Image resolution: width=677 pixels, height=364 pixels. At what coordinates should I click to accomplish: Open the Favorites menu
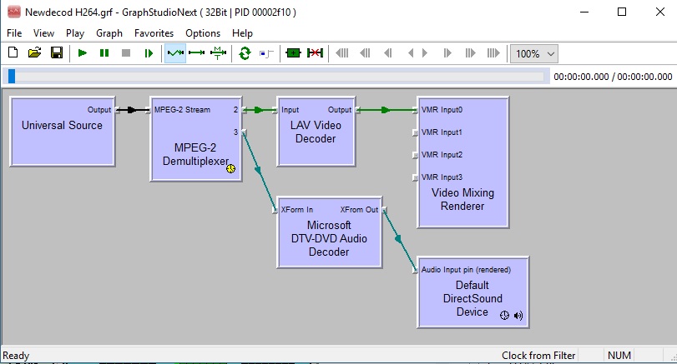click(154, 33)
